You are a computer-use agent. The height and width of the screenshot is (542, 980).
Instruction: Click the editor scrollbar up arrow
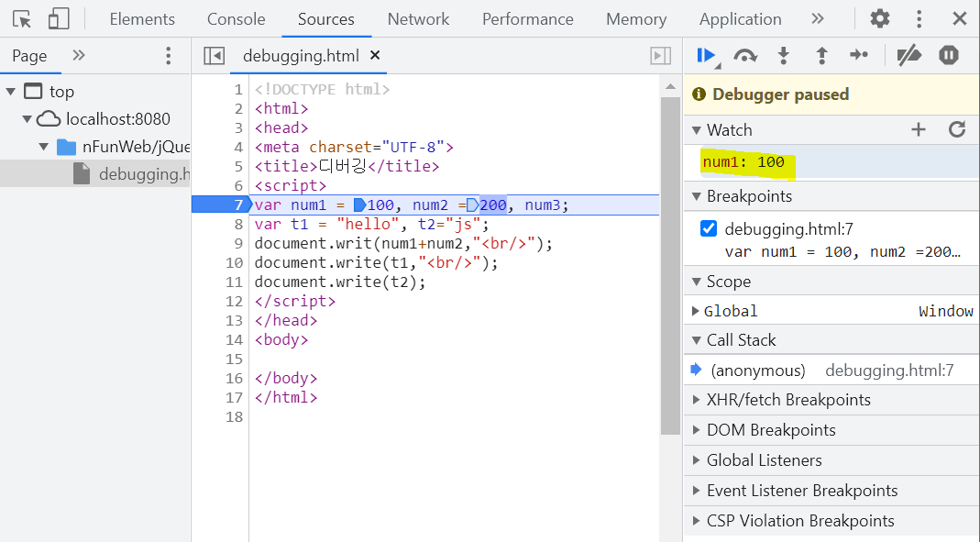[670, 87]
